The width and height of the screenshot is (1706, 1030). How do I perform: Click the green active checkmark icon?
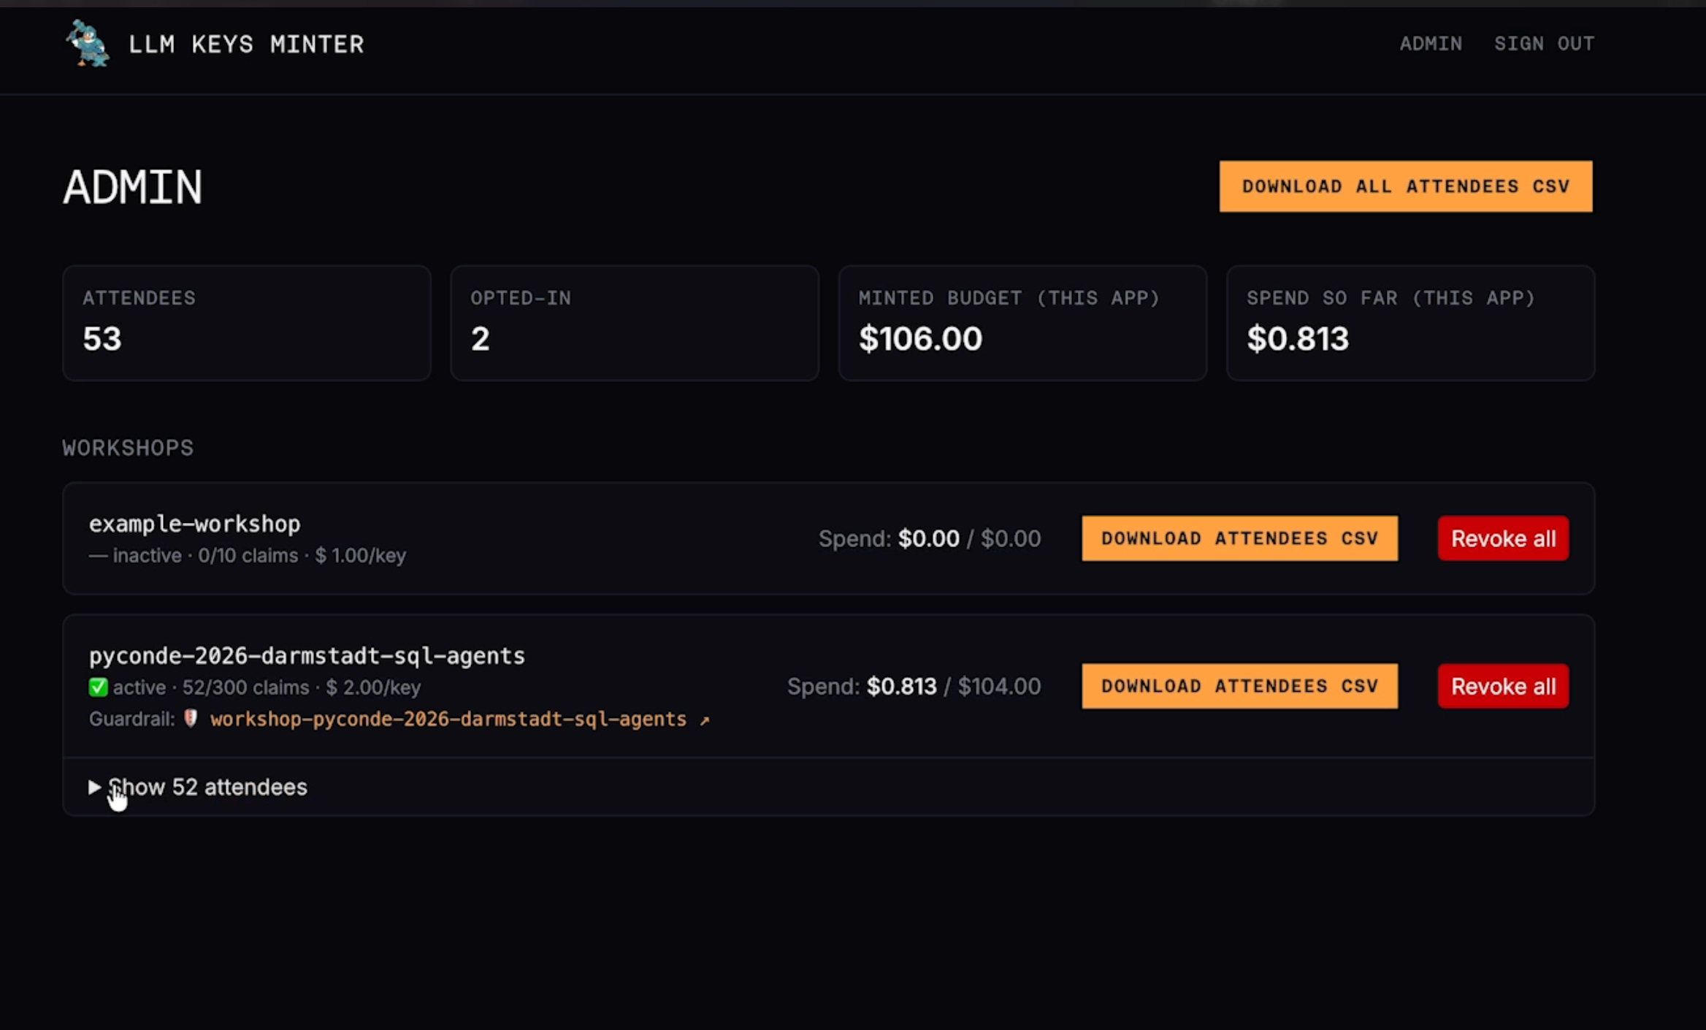98,687
